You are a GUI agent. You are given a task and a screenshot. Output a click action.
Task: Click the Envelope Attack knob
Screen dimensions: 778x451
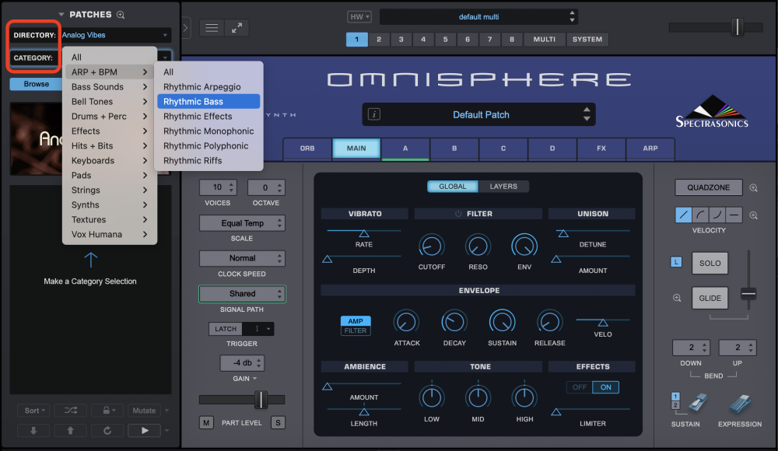[x=406, y=322]
